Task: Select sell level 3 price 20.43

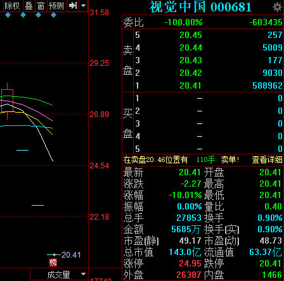Action: (191, 60)
